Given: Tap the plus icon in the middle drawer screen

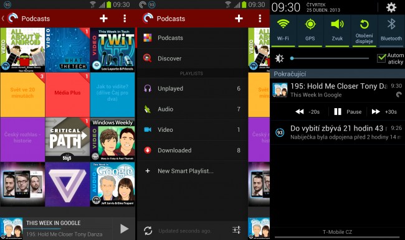Looking at the screenshot, I should click(239, 18).
